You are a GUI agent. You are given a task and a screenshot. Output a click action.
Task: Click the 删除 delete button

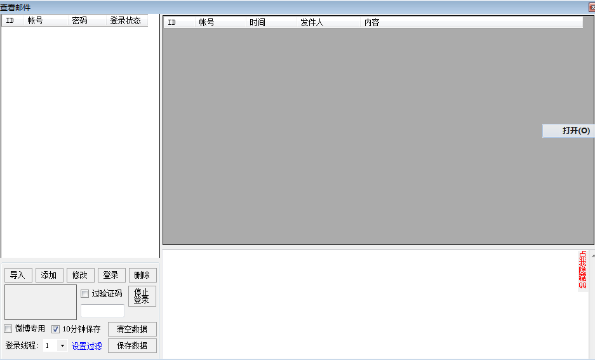(142, 275)
